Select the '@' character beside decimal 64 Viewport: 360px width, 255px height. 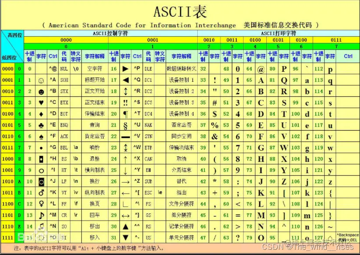click(x=261, y=69)
